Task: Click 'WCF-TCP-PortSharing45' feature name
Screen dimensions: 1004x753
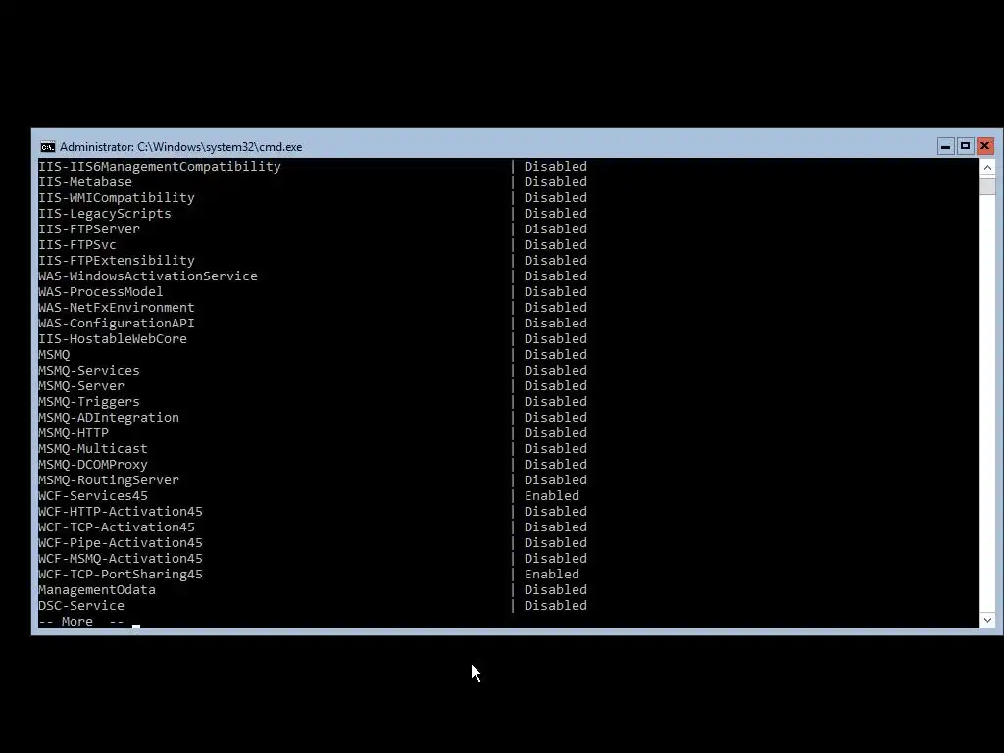Action: coord(121,575)
